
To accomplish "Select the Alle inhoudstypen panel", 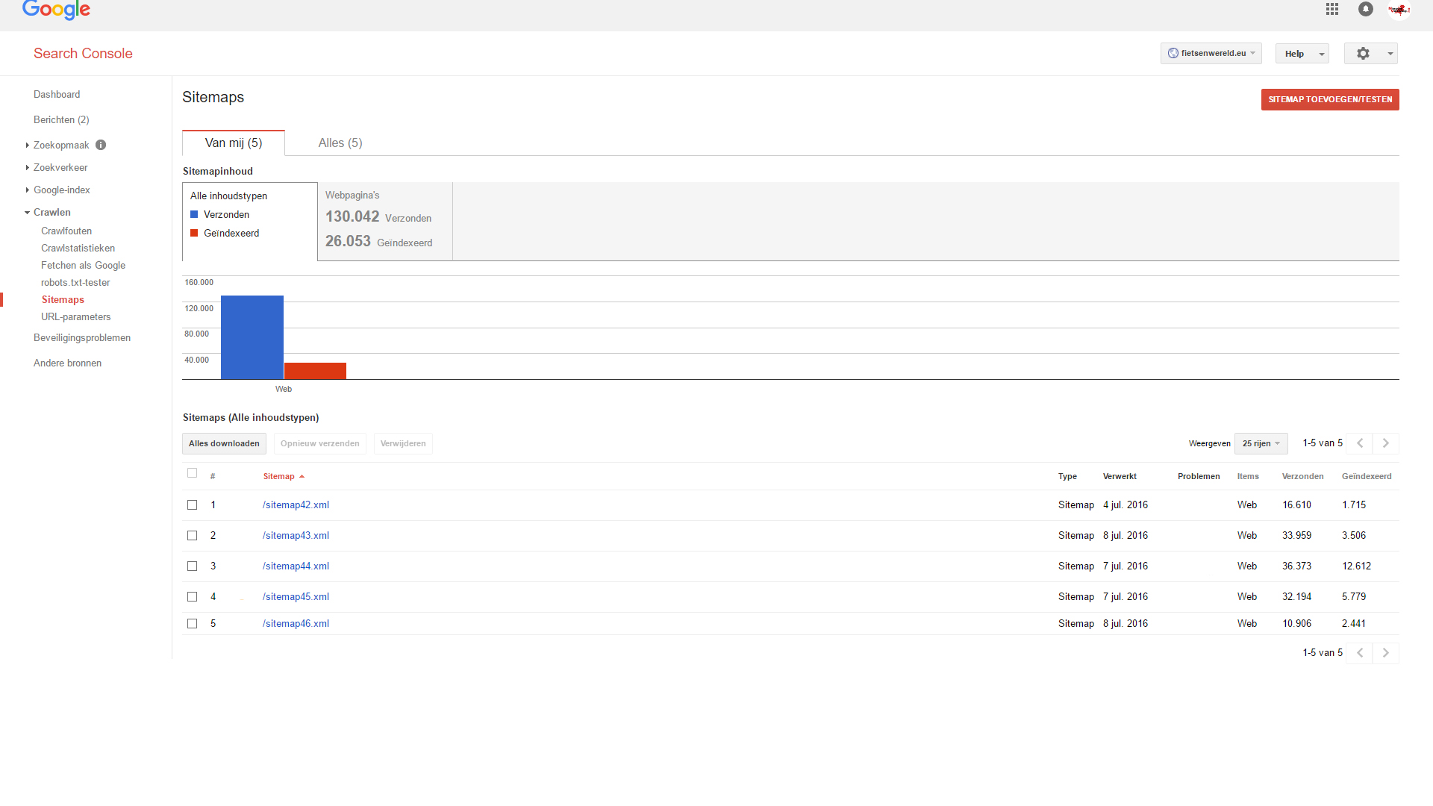I will pyautogui.click(x=250, y=222).
